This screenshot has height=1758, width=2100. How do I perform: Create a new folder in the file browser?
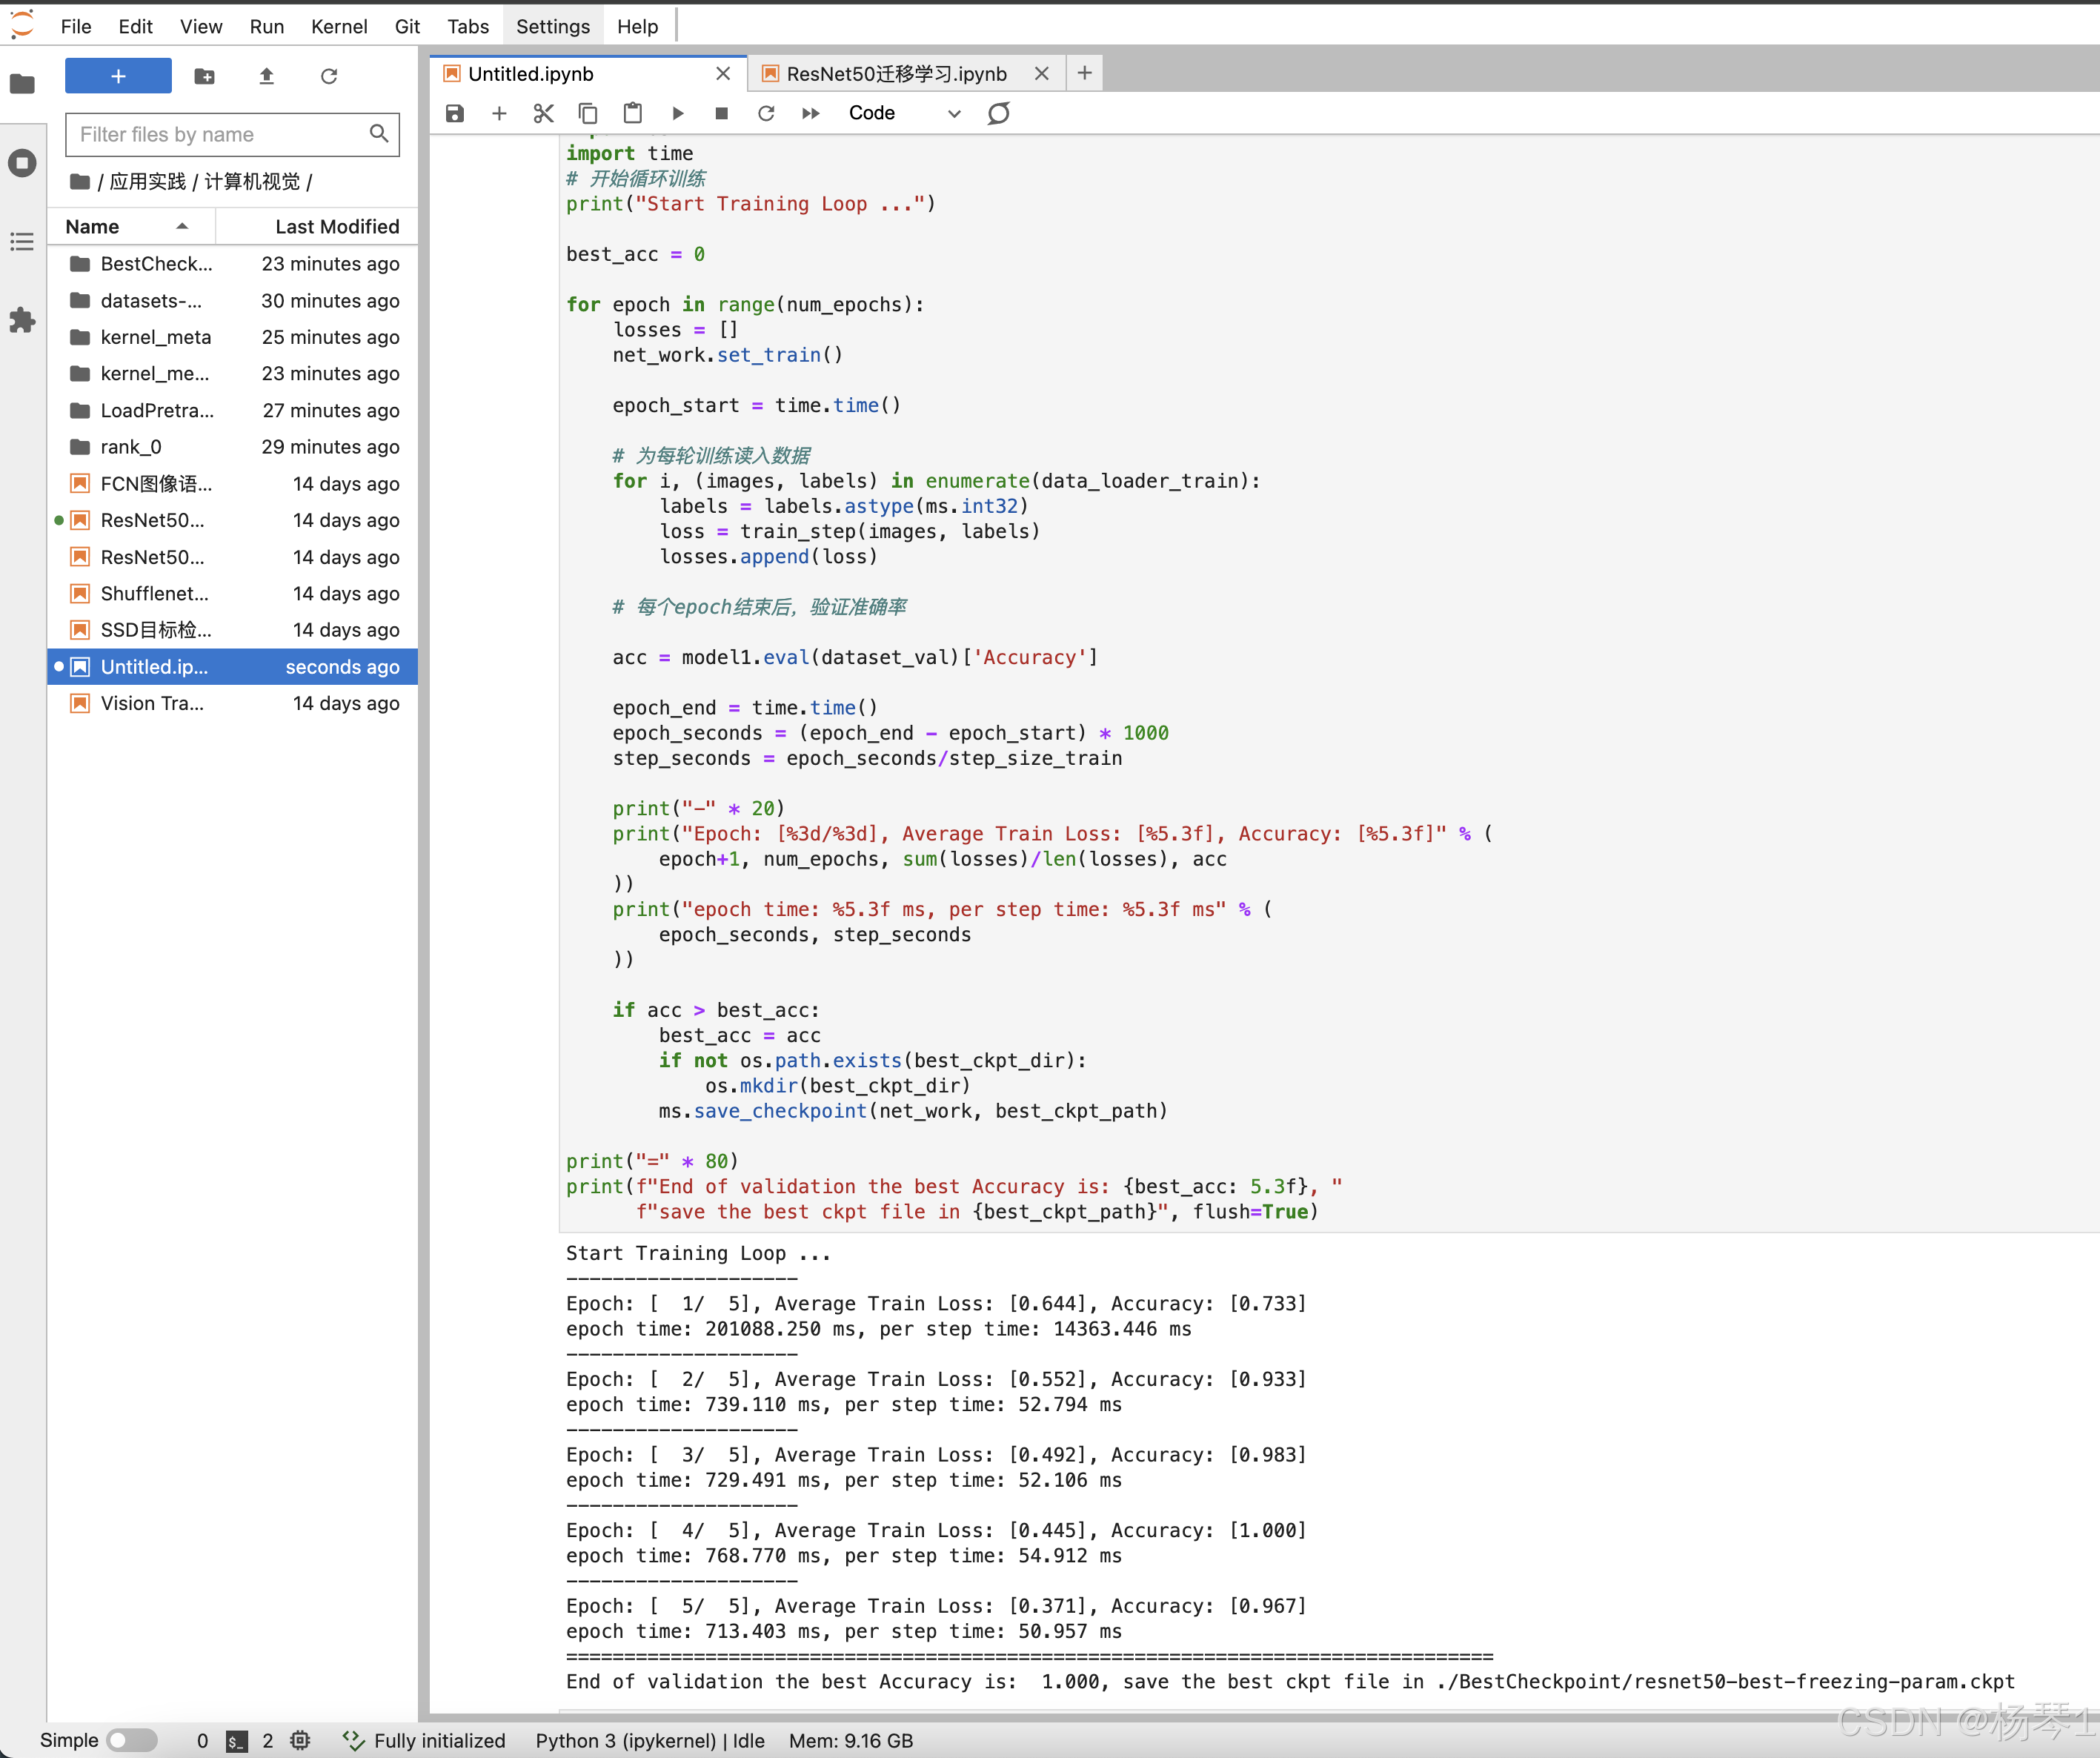coord(204,76)
